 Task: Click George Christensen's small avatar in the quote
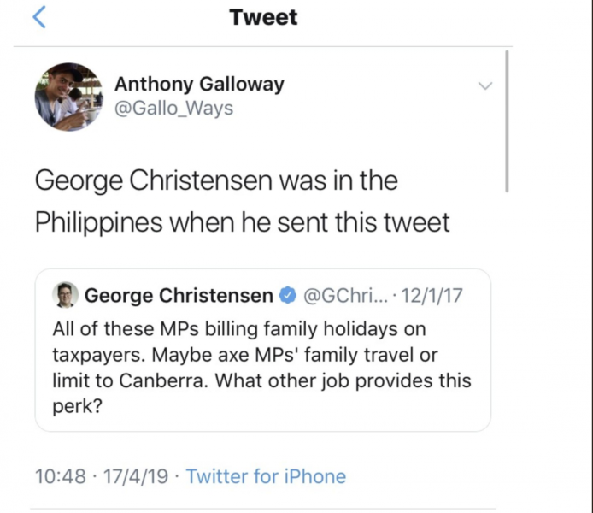tap(66, 296)
